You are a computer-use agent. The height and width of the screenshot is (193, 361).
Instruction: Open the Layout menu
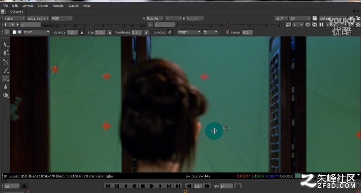click(x=28, y=5)
